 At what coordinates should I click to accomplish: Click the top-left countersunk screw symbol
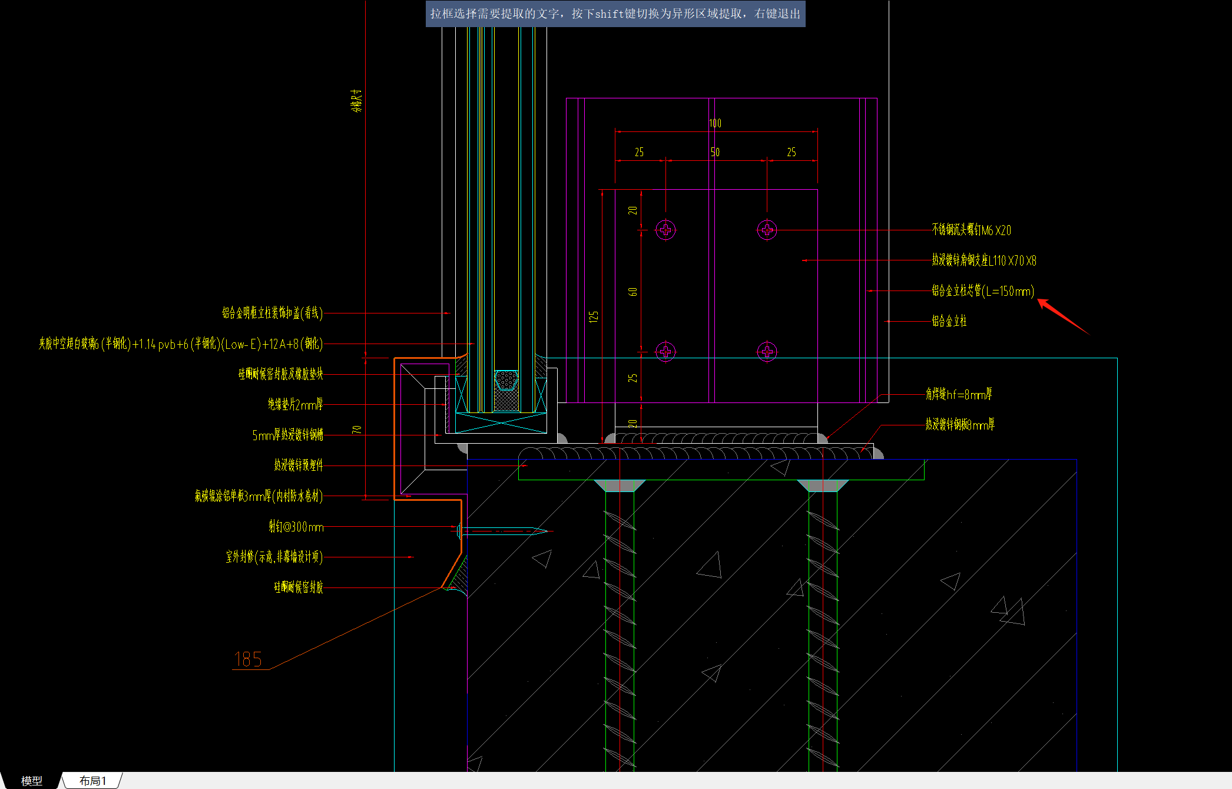(x=665, y=230)
